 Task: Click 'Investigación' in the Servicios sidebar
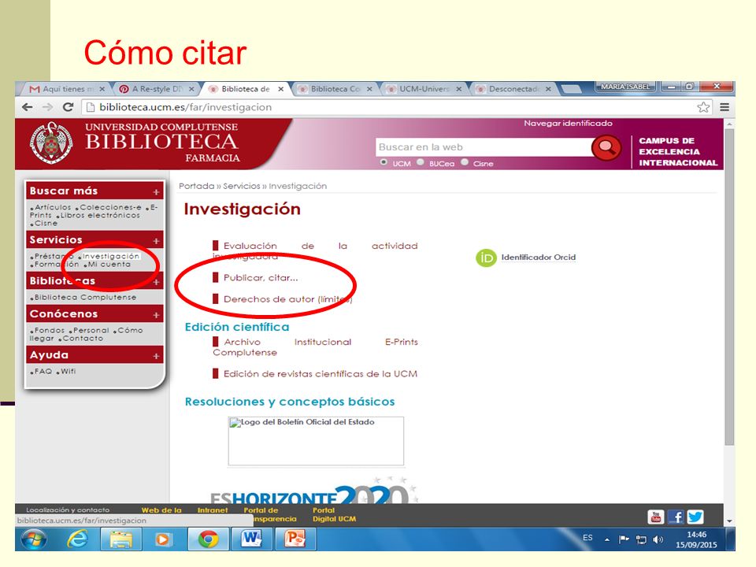point(111,256)
